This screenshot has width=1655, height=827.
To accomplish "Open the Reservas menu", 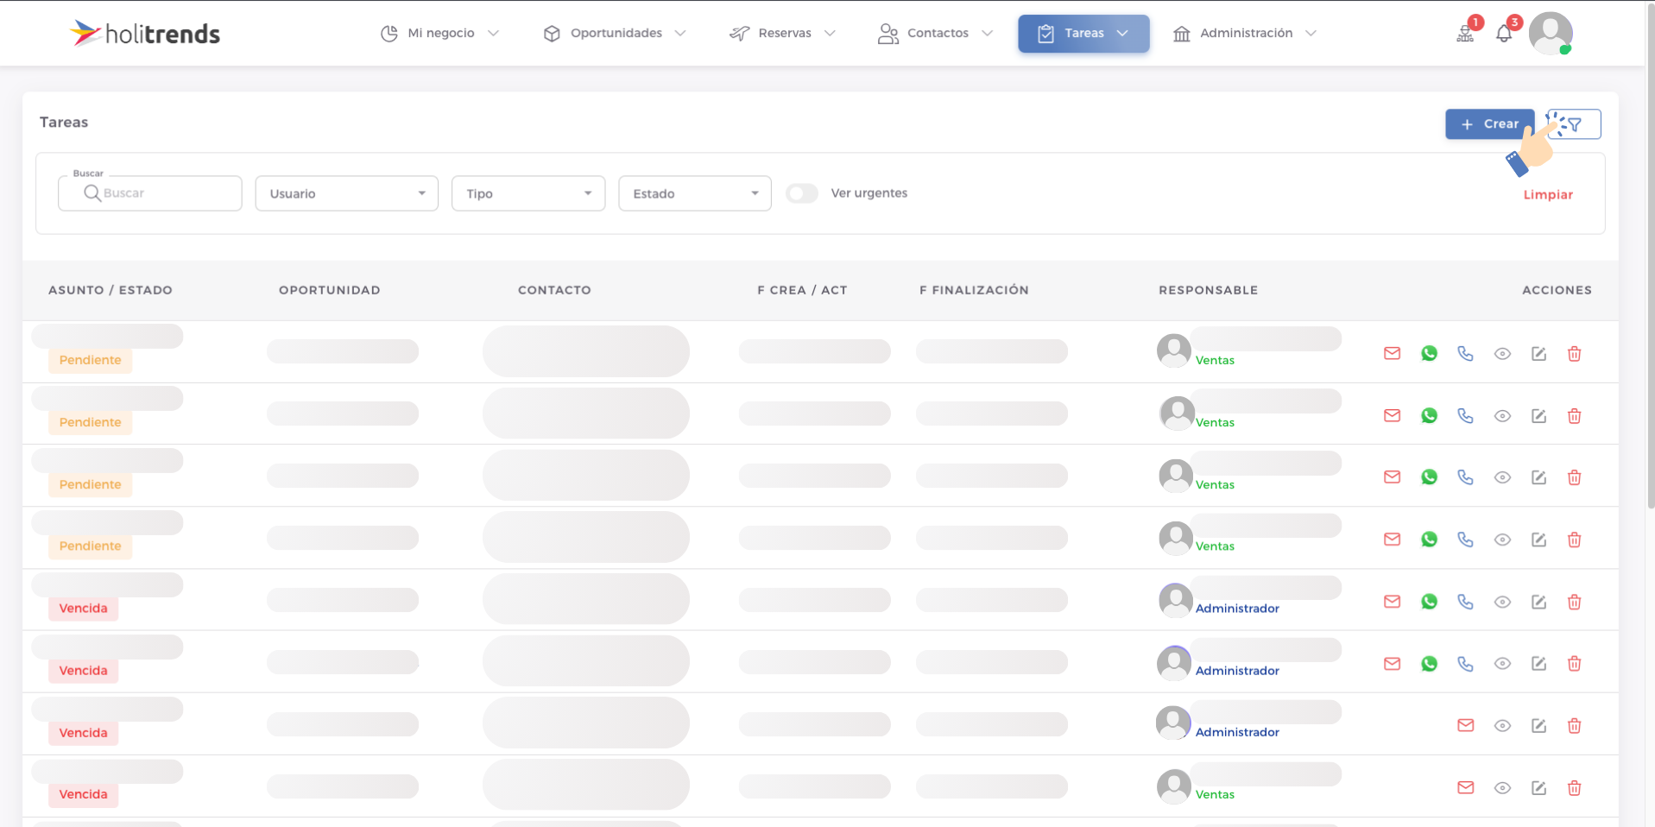I will coord(782,33).
